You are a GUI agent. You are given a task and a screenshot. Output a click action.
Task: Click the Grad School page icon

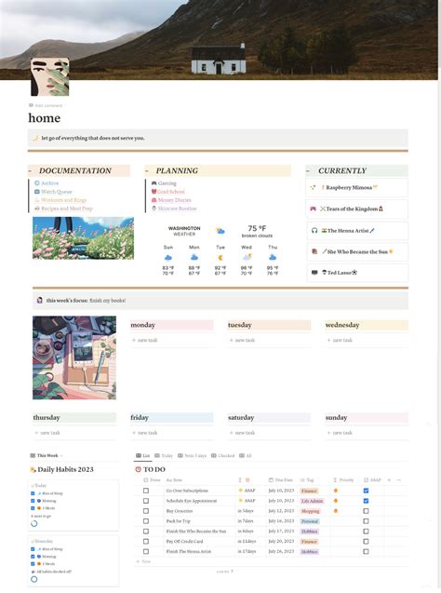(154, 192)
